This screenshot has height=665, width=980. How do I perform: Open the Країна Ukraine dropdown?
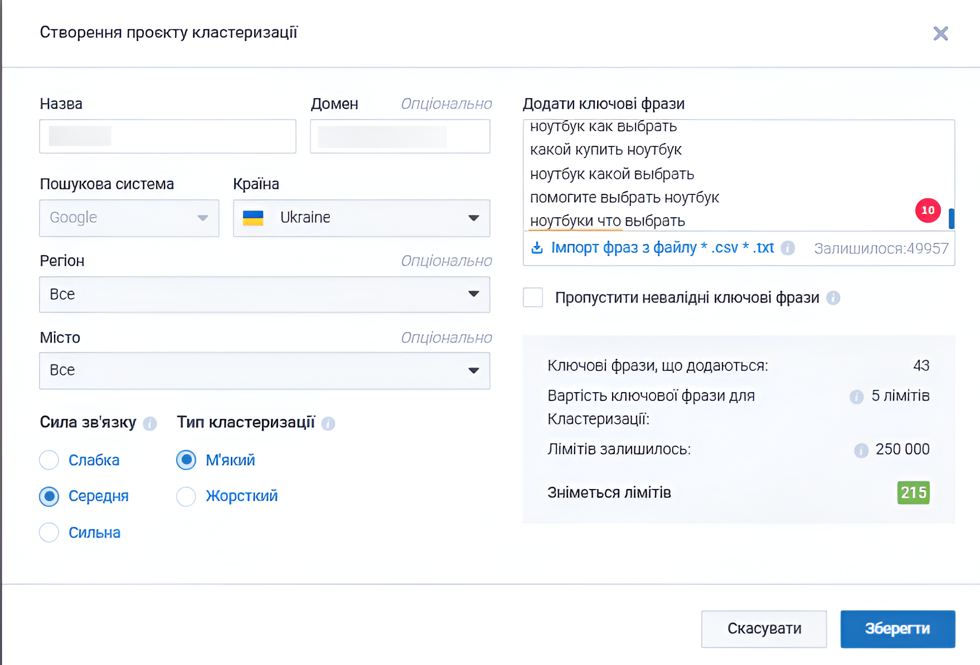tap(362, 218)
